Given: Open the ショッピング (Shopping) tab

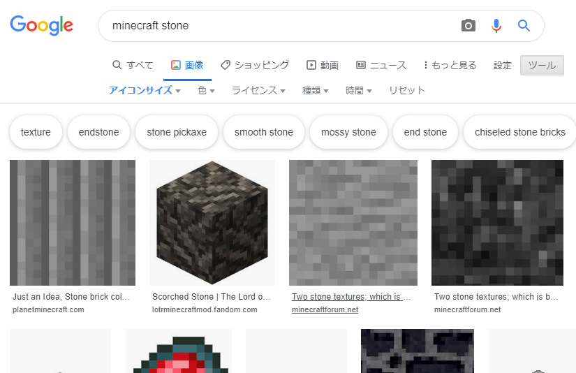Looking at the screenshot, I should tap(255, 65).
